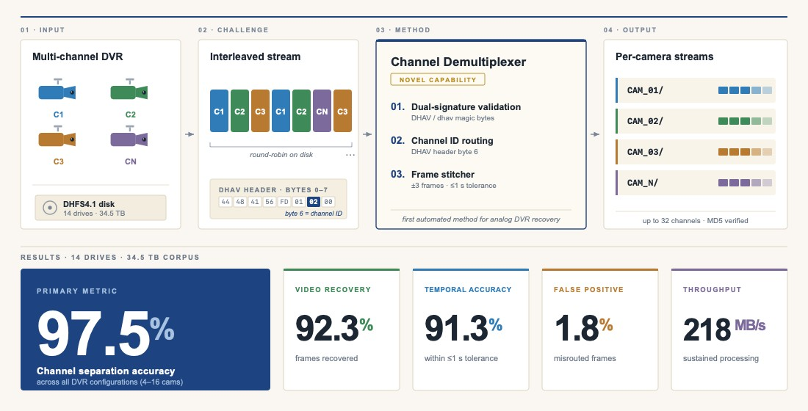
Task: Click the 91.3% value
Action: [463, 328]
